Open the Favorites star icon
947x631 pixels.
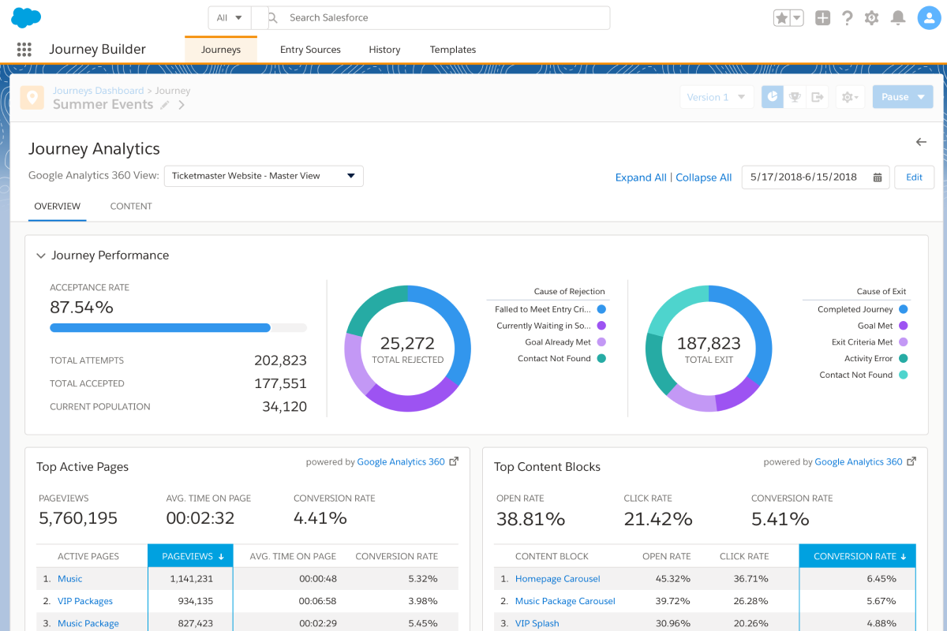(781, 18)
